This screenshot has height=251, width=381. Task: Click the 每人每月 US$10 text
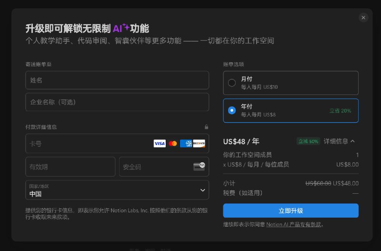pos(259,87)
